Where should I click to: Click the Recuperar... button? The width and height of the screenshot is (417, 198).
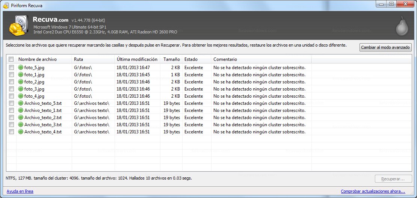click(393, 179)
